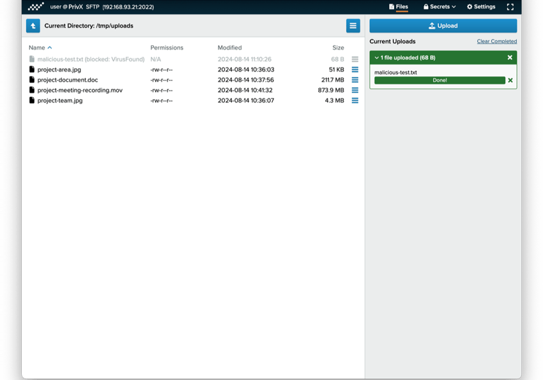Dismiss the completed malicious-test.txt upload
The width and height of the screenshot is (543, 380).
[x=509, y=80]
